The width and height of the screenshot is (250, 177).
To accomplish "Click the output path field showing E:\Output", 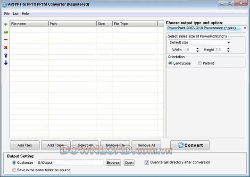I will [x=70, y=163].
